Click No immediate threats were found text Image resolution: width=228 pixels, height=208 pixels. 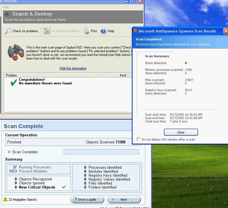(x=46, y=83)
